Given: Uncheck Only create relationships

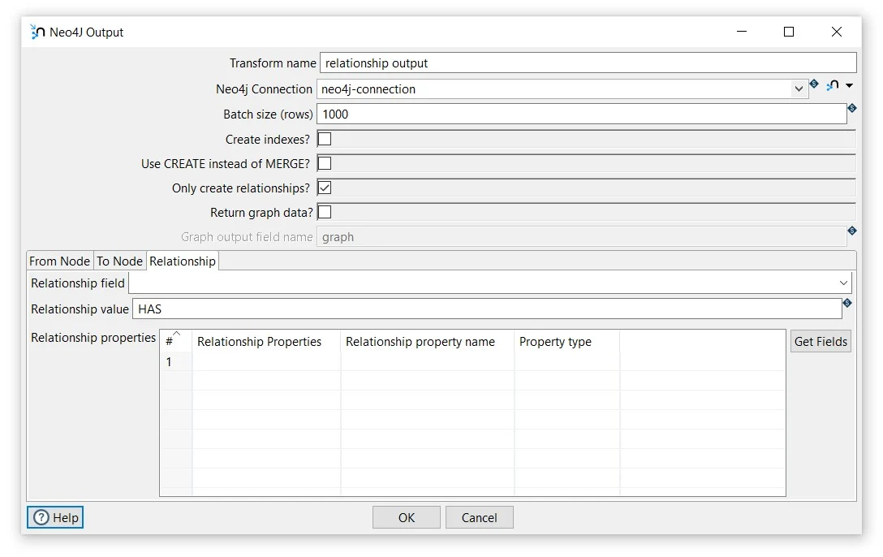Looking at the screenshot, I should point(324,188).
